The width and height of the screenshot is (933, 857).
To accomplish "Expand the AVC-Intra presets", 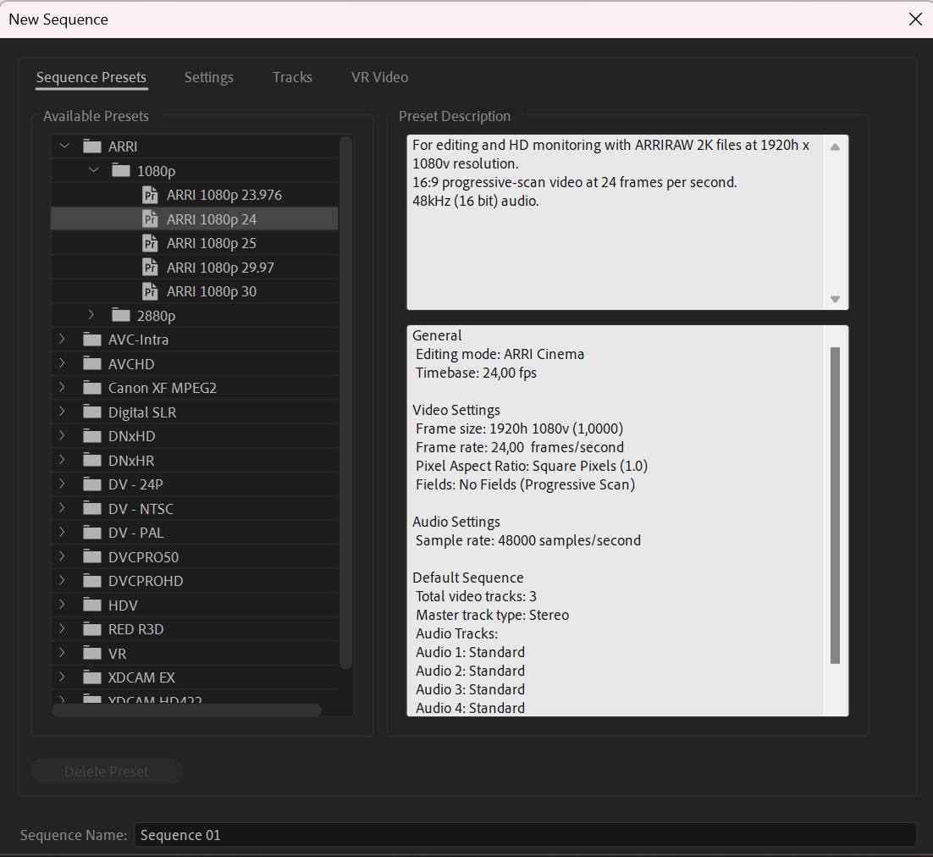I will click(x=62, y=340).
